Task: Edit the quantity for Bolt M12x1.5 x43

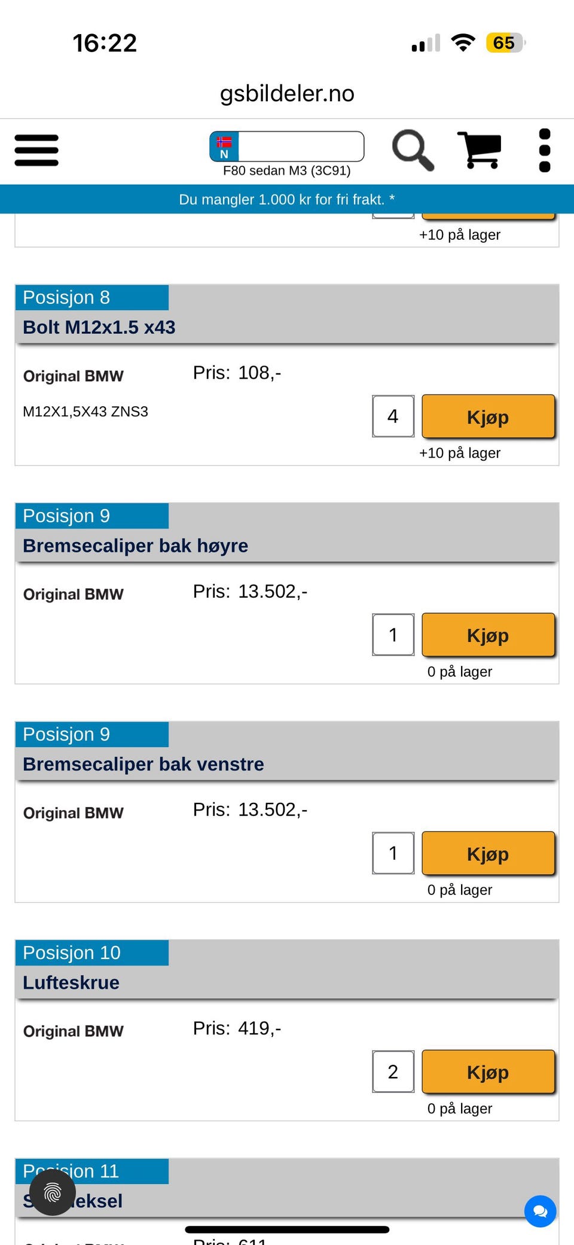Action: coord(393,416)
